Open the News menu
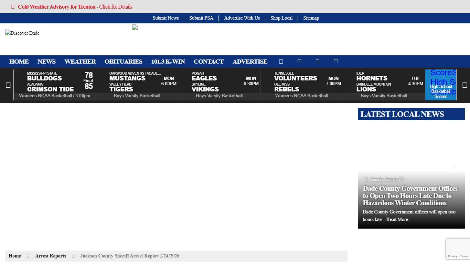The width and height of the screenshot is (470, 264). 46,62
